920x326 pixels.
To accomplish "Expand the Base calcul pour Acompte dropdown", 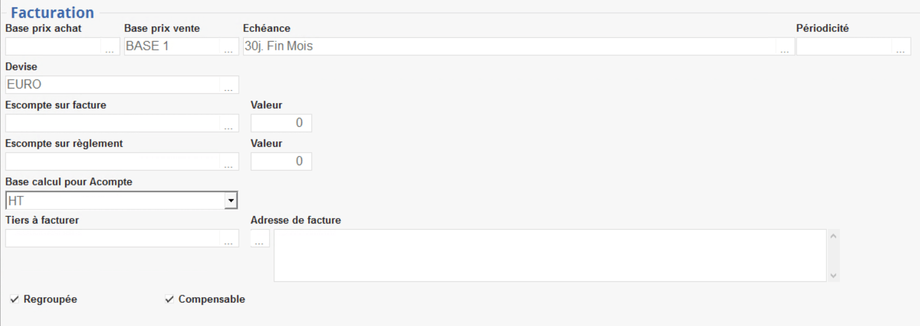I will tap(230, 200).
